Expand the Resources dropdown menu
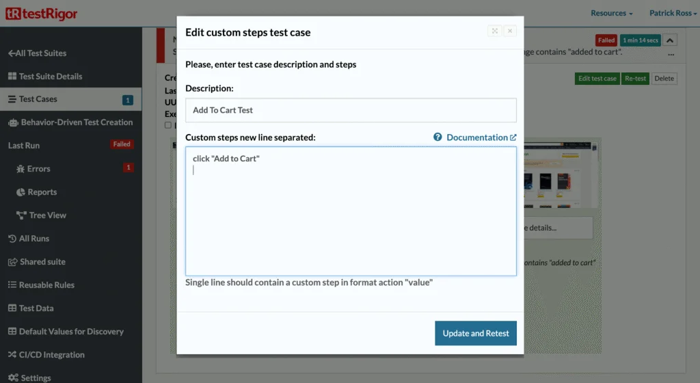This screenshot has height=383, width=700. click(612, 13)
